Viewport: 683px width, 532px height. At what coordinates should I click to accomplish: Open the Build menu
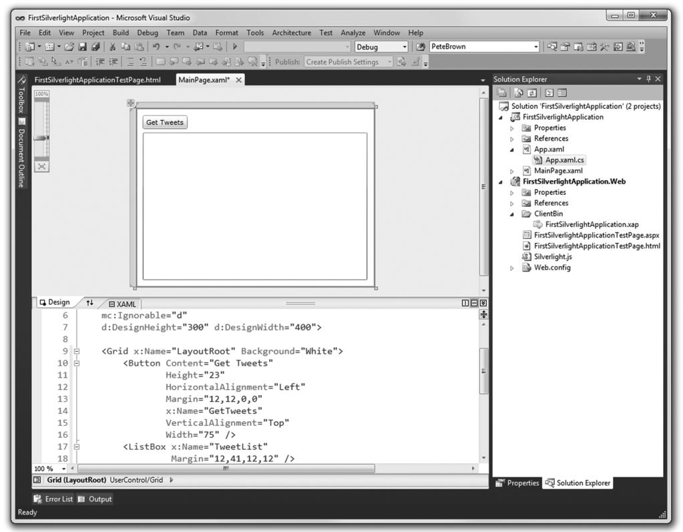coord(121,33)
